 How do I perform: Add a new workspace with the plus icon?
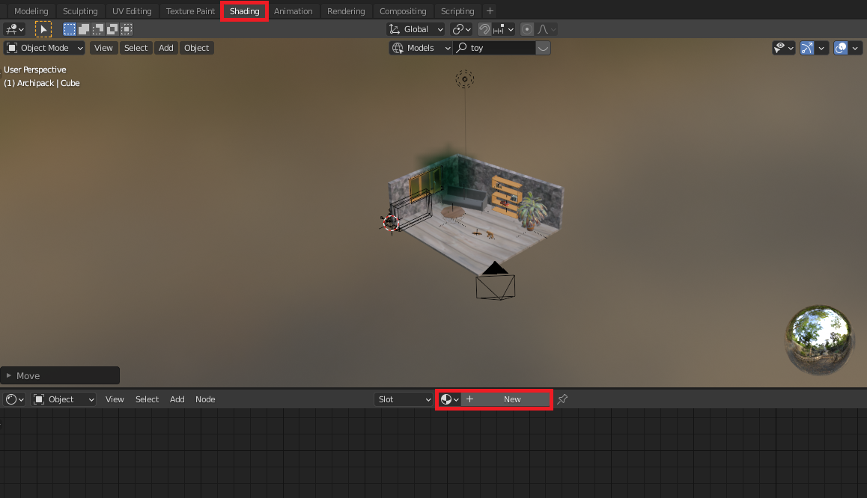(x=490, y=11)
